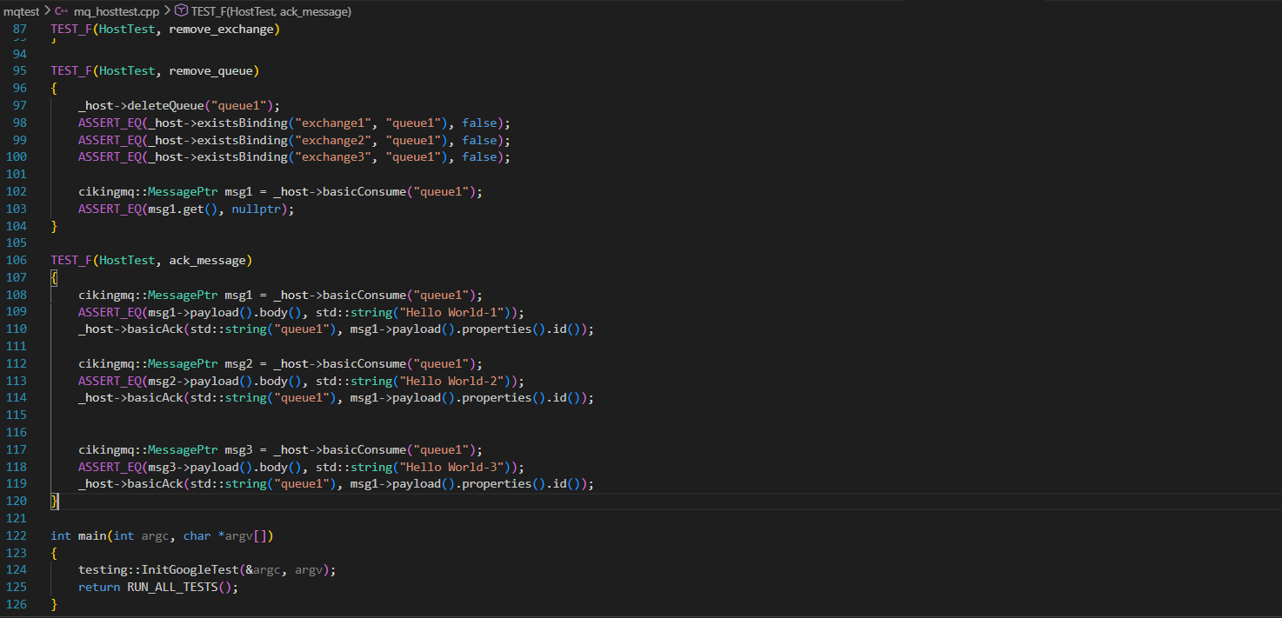Click msg1.get() on line 103

(x=183, y=209)
